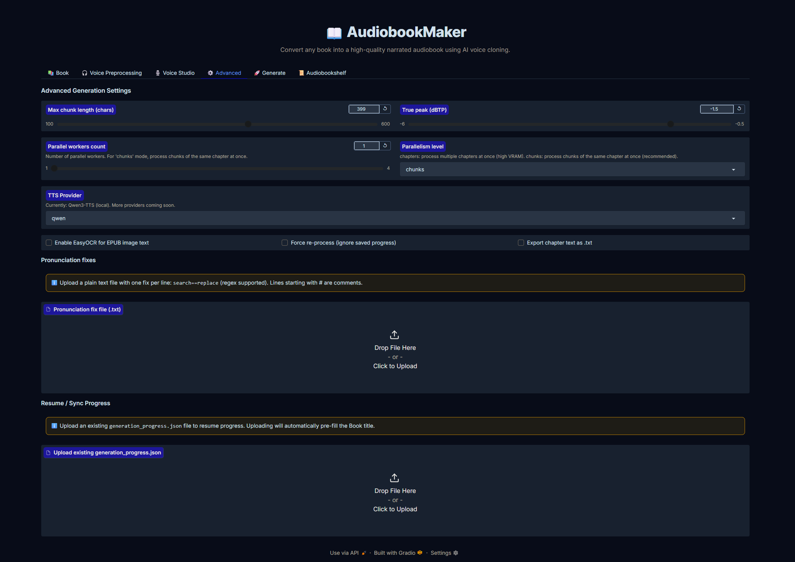Viewport: 795px width, 562px height.
Task: Click the Settings gear icon in footer
Action: 456,553
